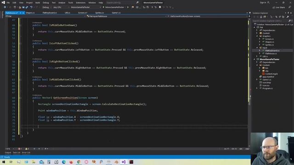
Task: Select Game1.cs in Solution Explorer
Action: [x=267, y=80]
